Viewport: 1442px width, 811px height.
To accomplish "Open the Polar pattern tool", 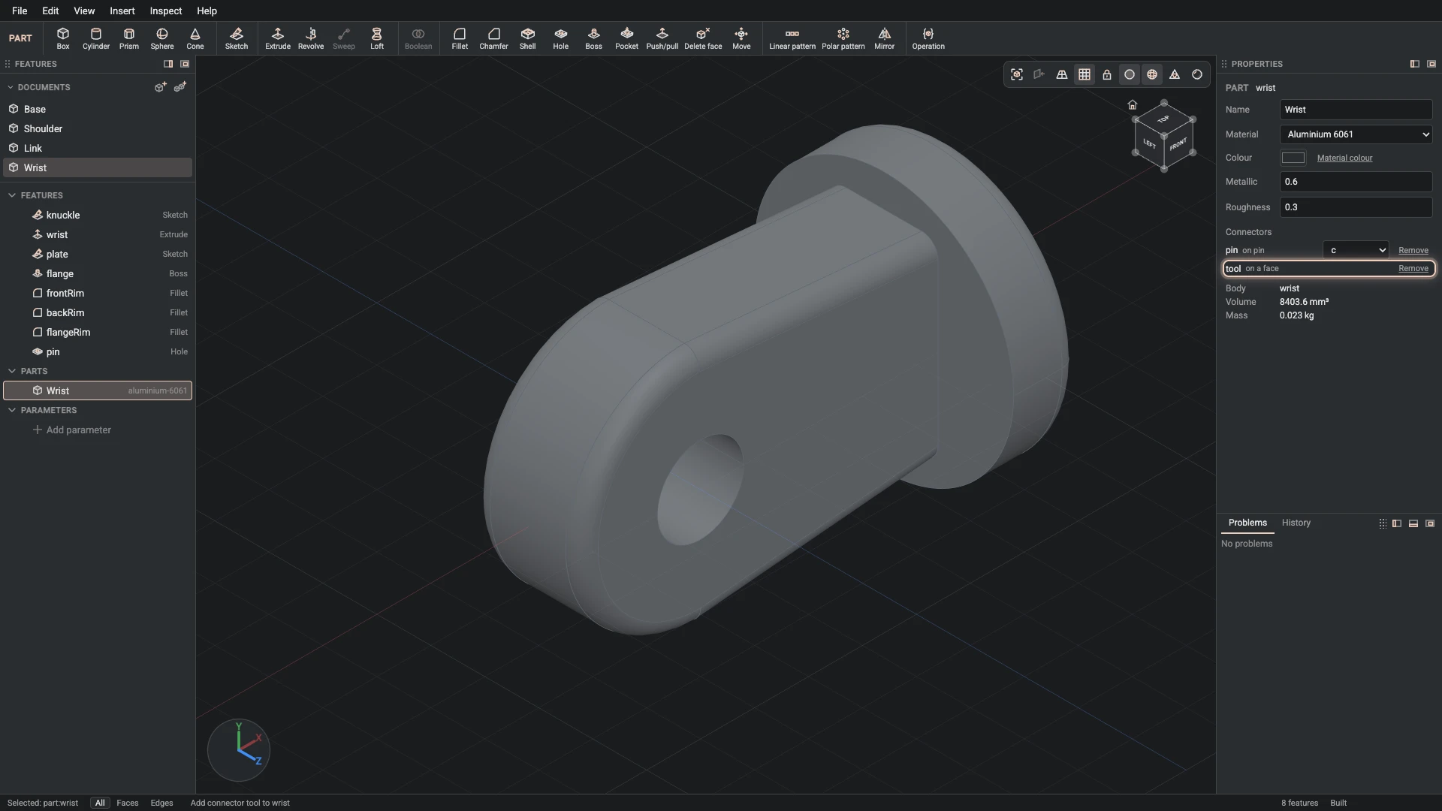I will click(843, 38).
